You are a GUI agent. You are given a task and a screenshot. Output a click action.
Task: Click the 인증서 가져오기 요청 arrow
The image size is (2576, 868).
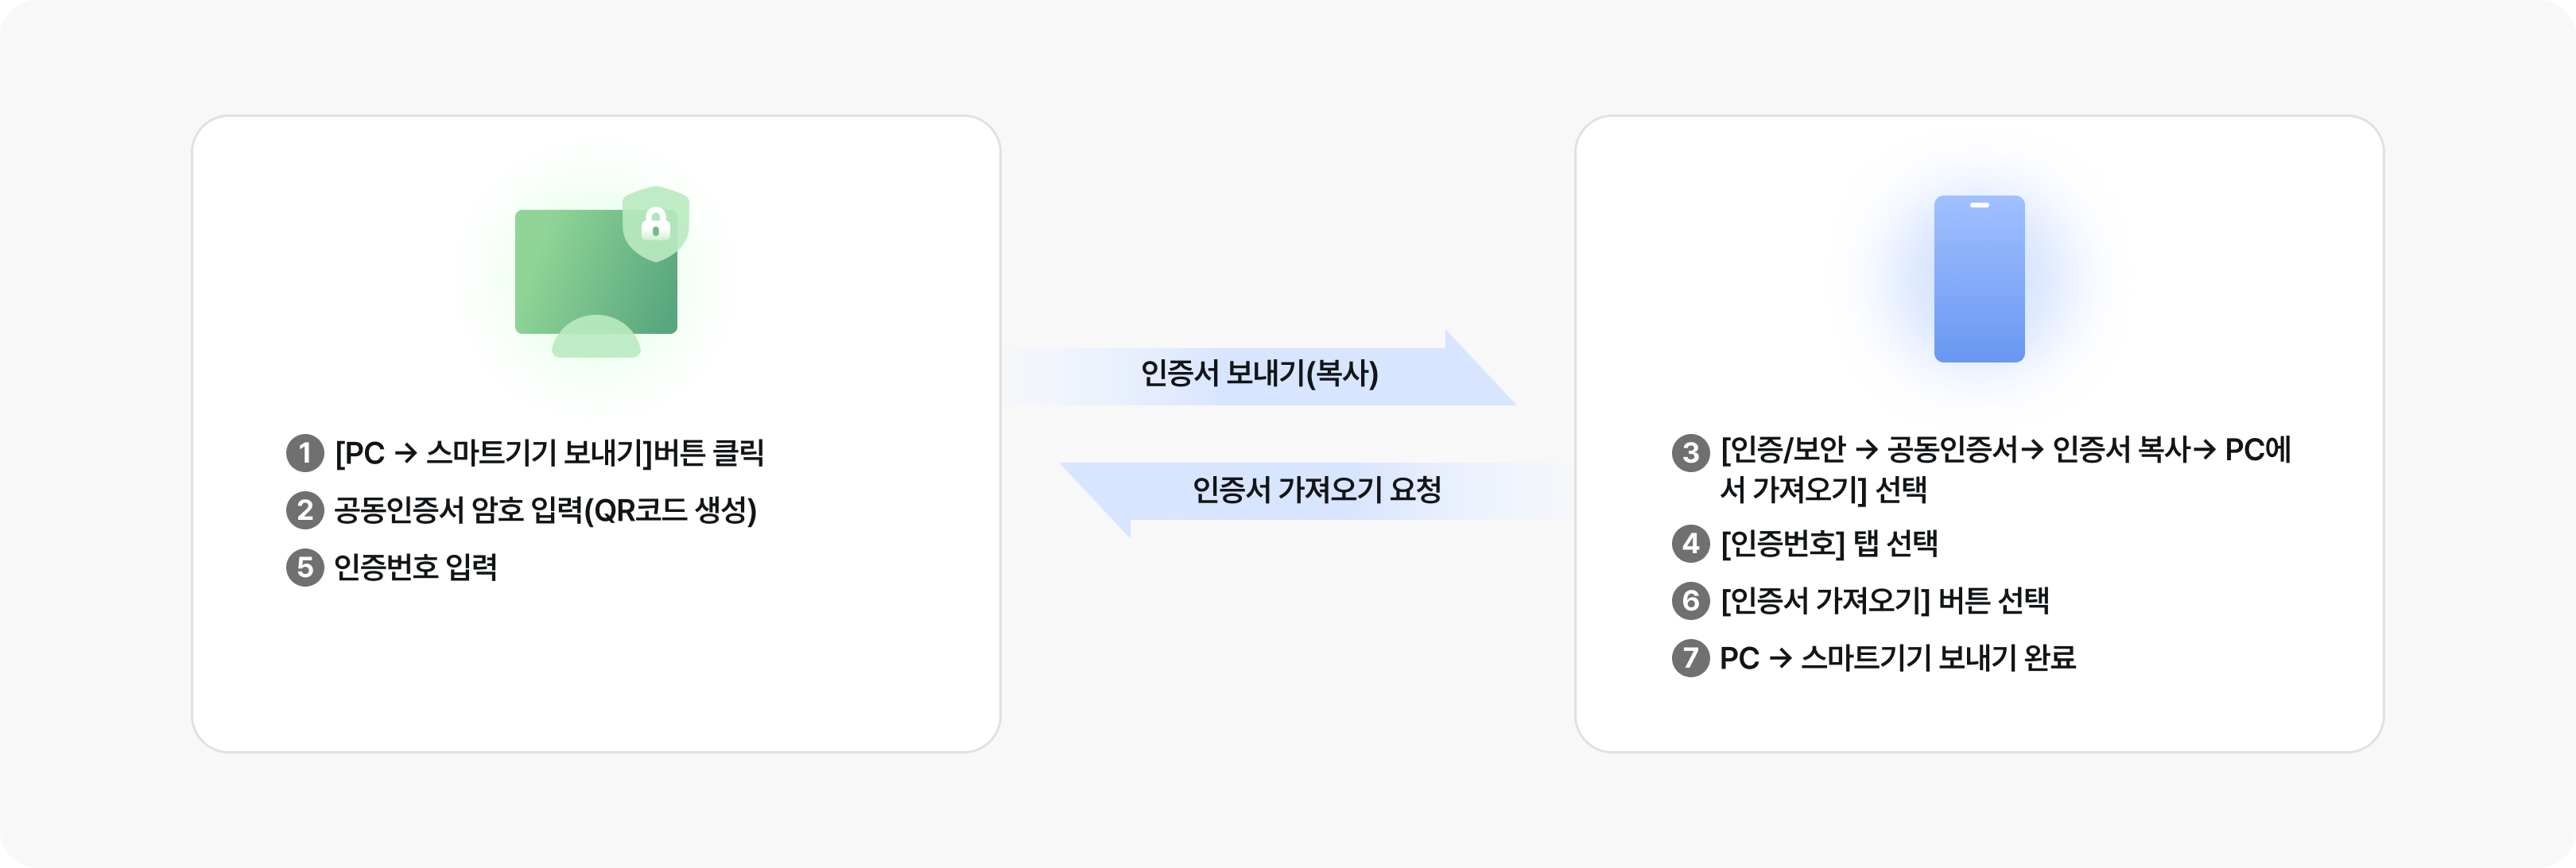1316,490
